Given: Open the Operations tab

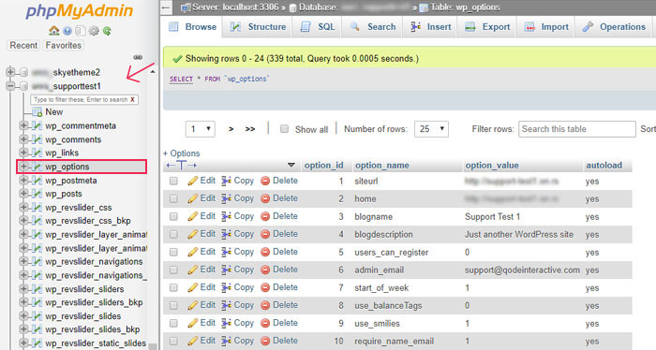Looking at the screenshot, I should click(614, 27).
